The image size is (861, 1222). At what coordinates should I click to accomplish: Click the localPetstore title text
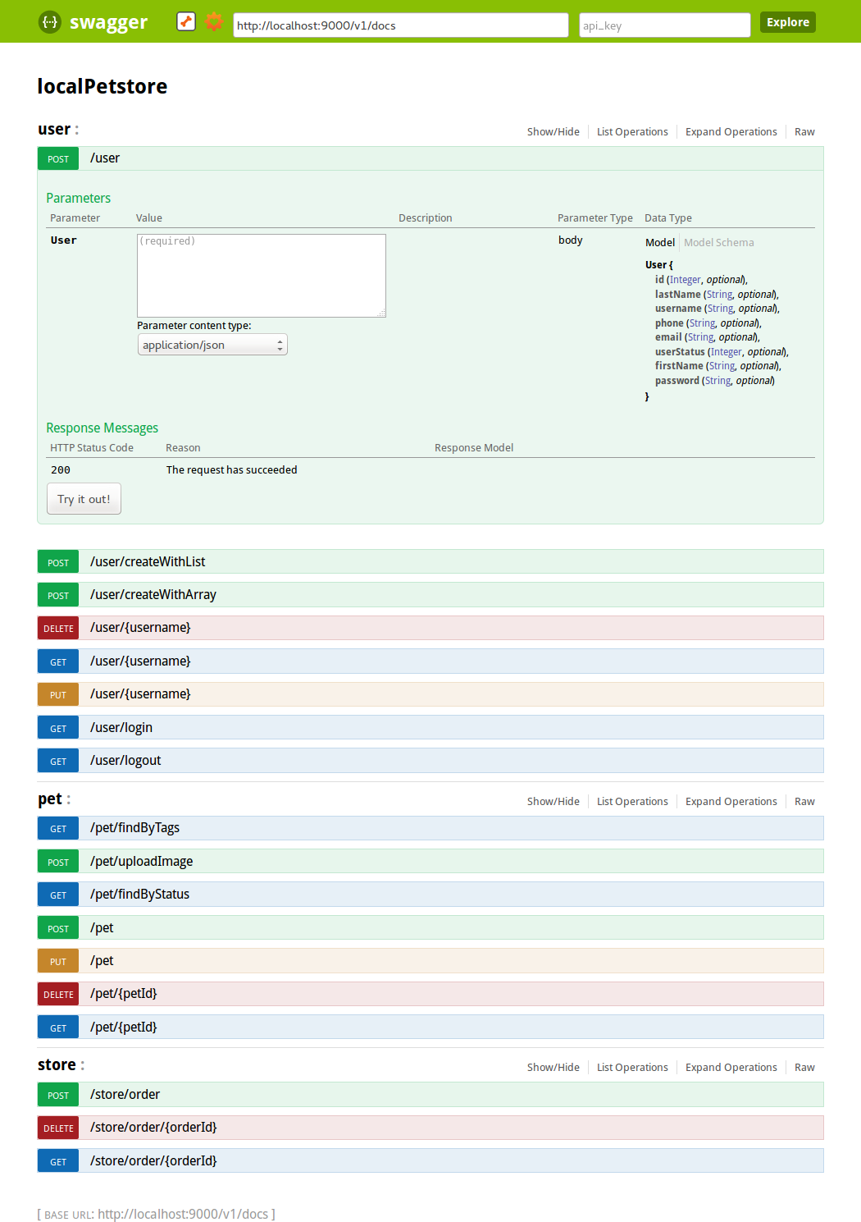coord(102,86)
